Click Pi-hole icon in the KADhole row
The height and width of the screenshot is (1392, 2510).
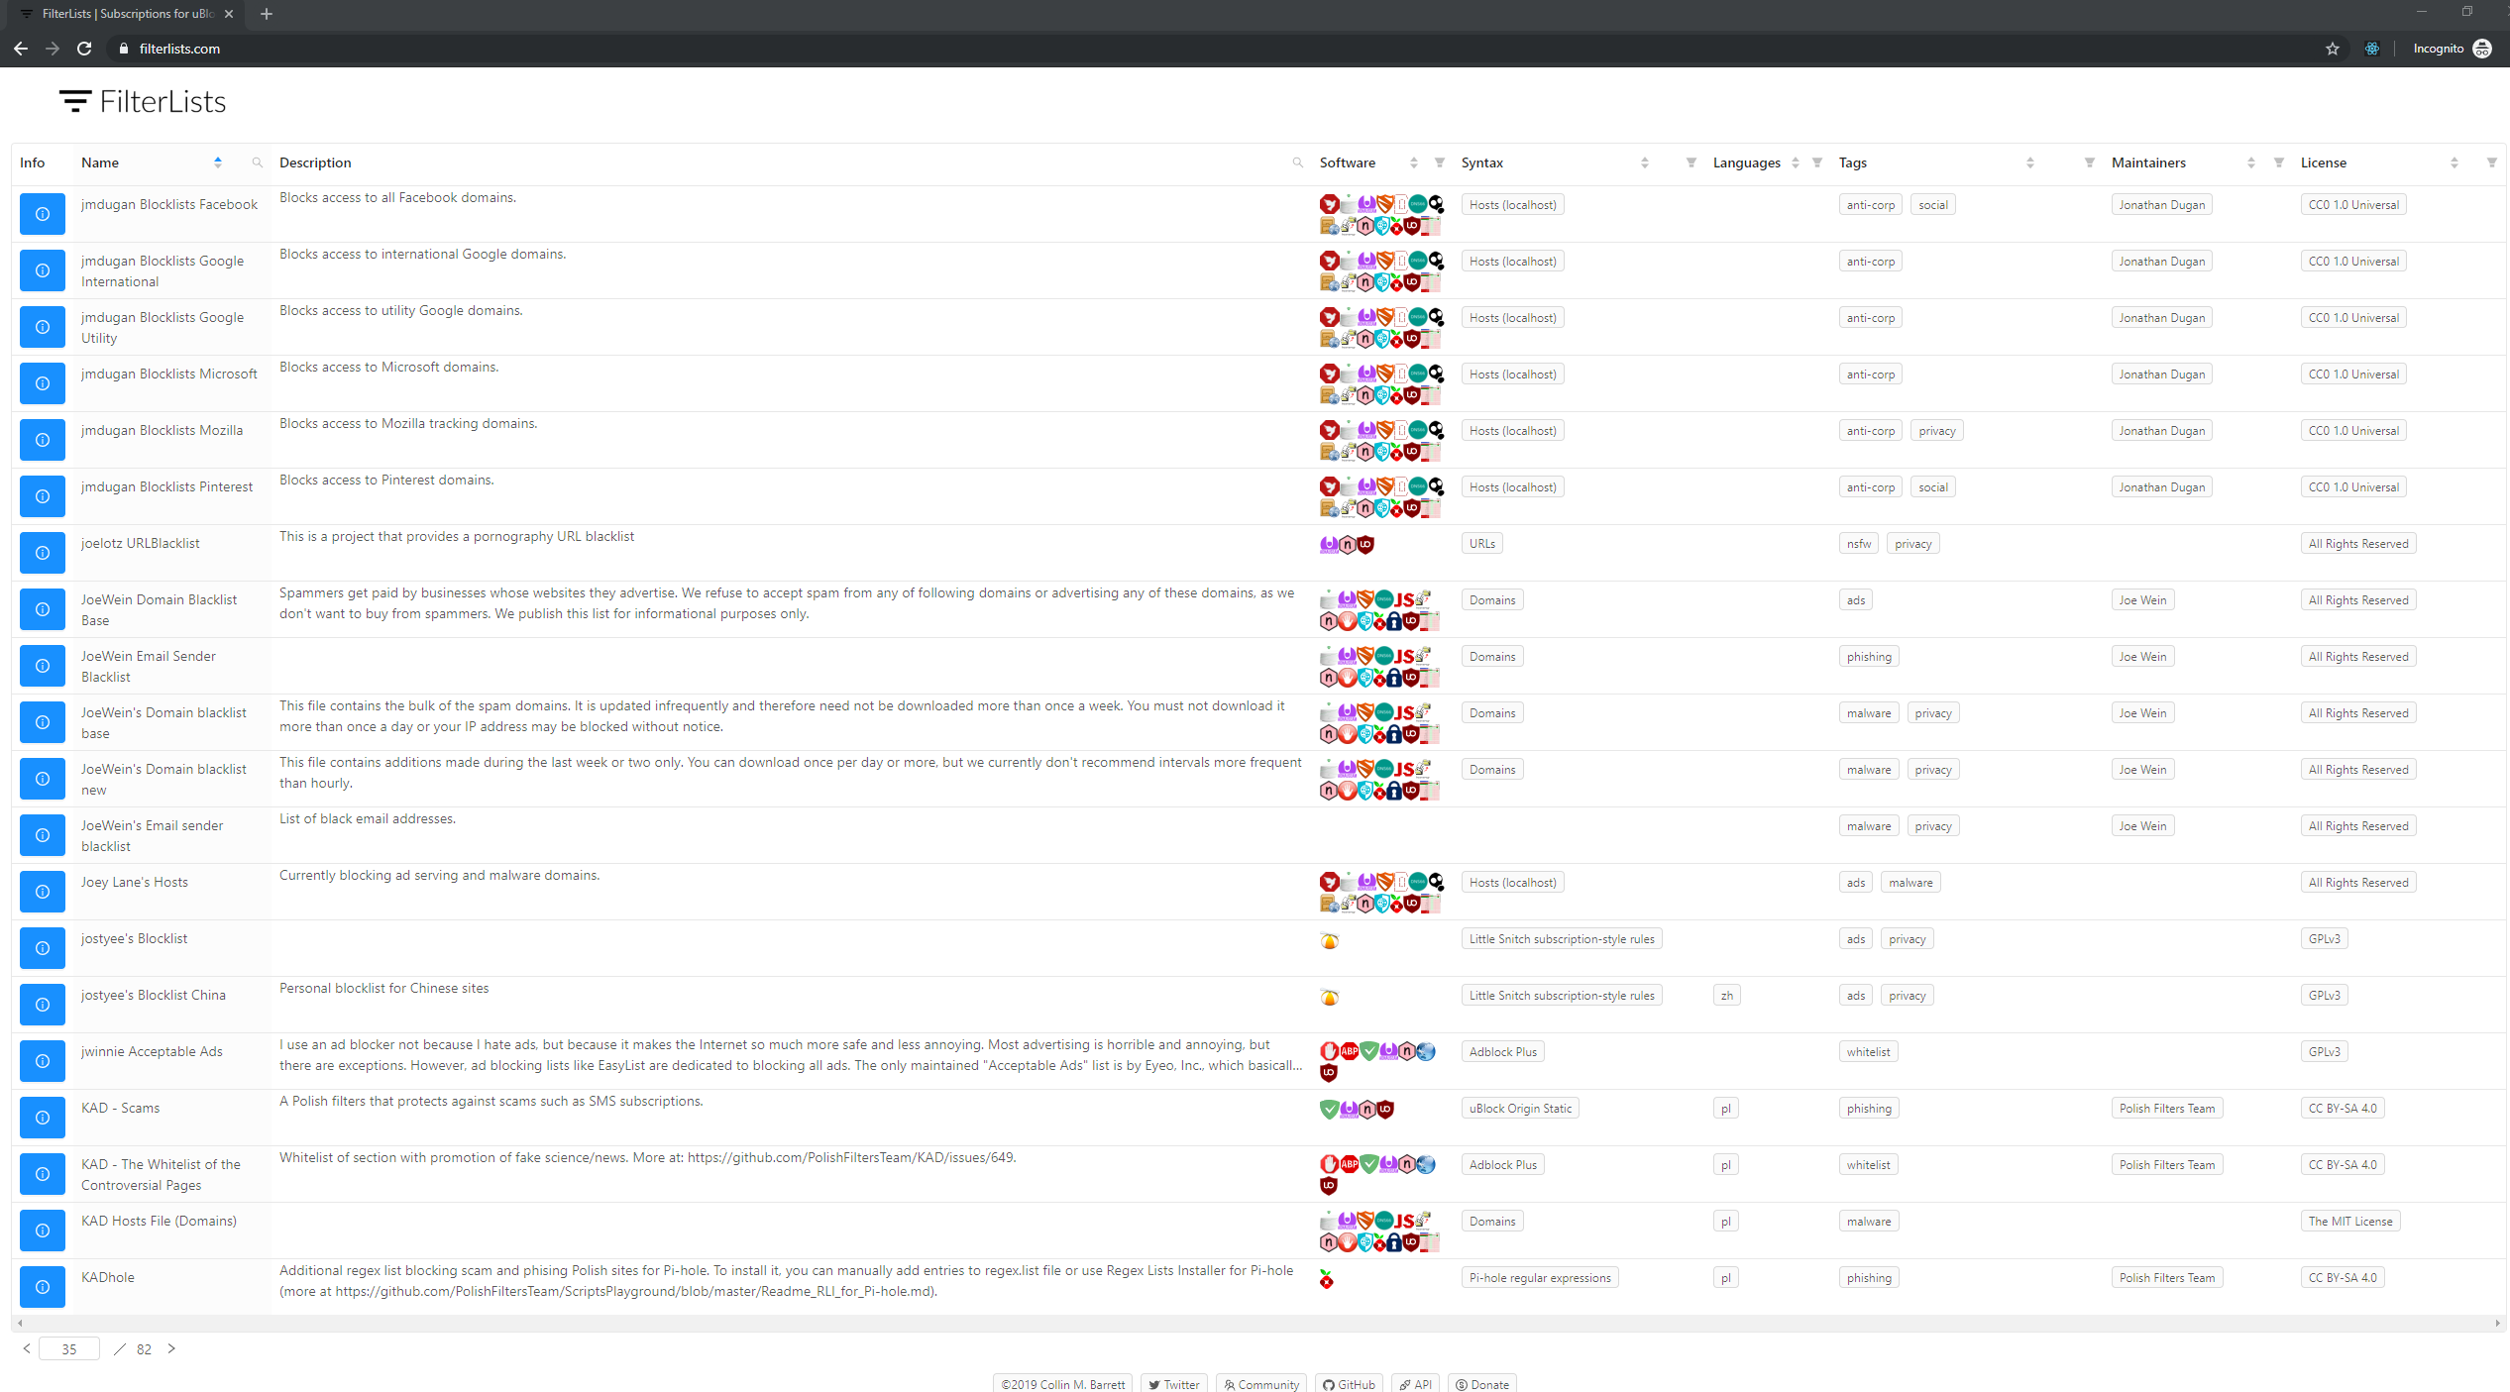(1327, 1279)
